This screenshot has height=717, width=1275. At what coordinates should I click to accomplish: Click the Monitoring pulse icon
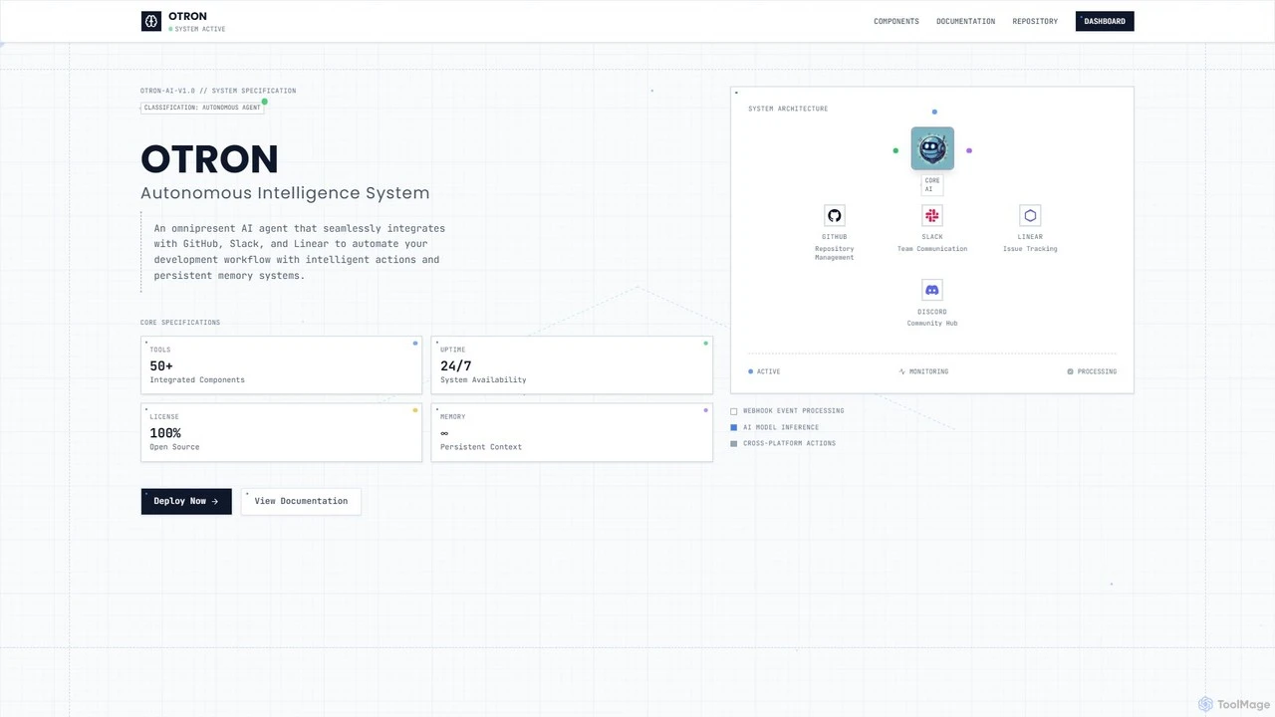(902, 371)
